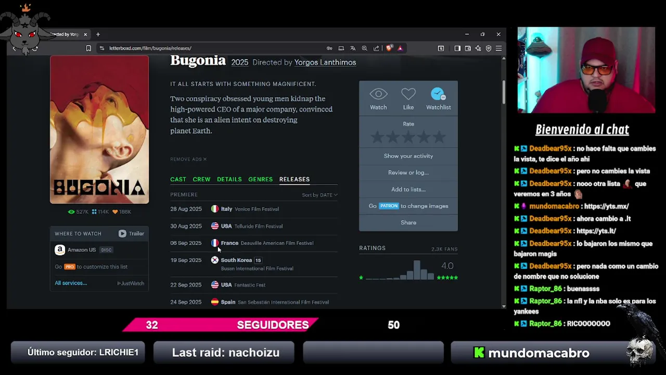The image size is (666, 375).
Task: Click the translate page icon
Action: click(353, 48)
